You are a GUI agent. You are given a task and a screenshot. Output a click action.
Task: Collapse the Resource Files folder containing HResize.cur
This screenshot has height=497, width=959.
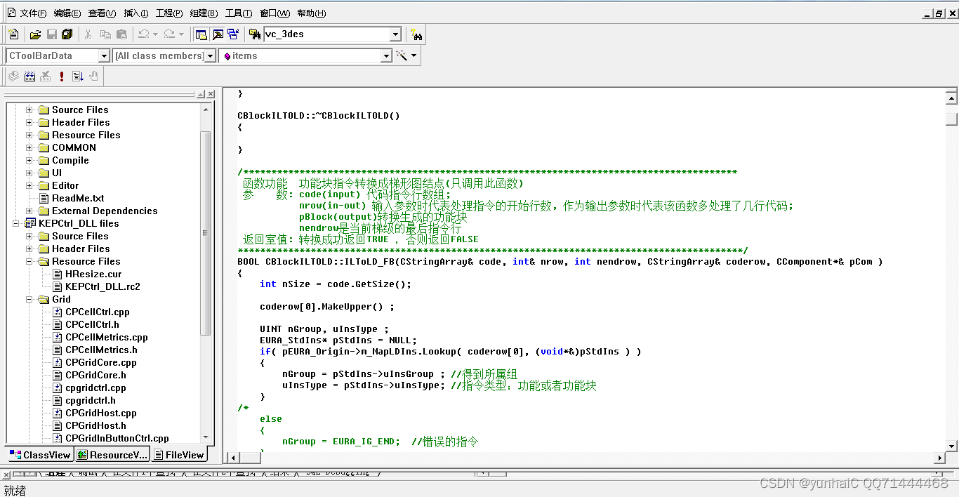point(29,261)
